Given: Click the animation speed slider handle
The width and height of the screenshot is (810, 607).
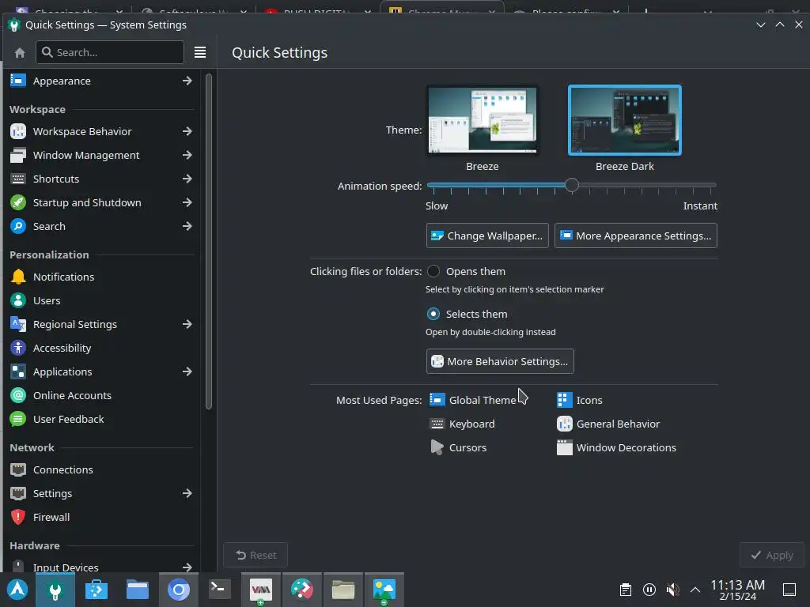Looking at the screenshot, I should (571, 185).
